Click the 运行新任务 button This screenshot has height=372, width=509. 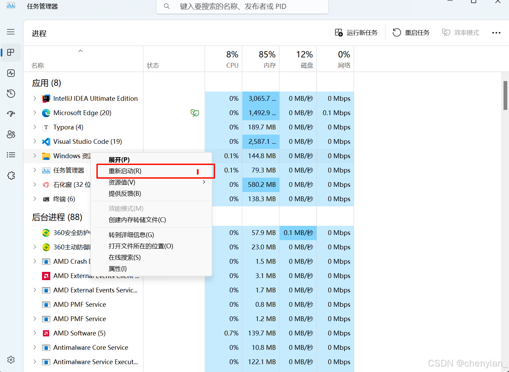[356, 33]
